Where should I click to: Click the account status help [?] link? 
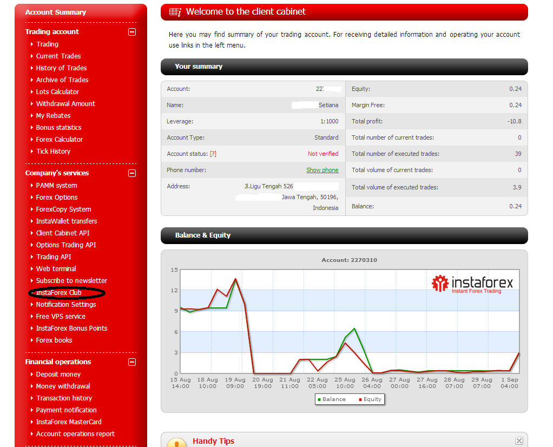[213, 154]
